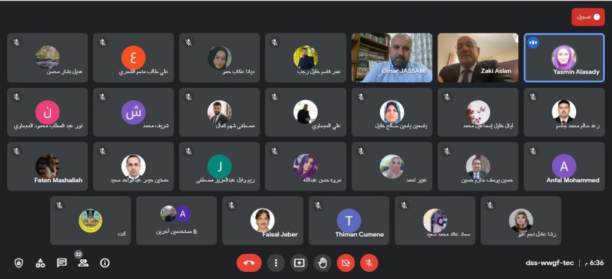612x279 pixels.
Task: Open the three-dot more options menu
Action: pyautogui.click(x=276, y=263)
